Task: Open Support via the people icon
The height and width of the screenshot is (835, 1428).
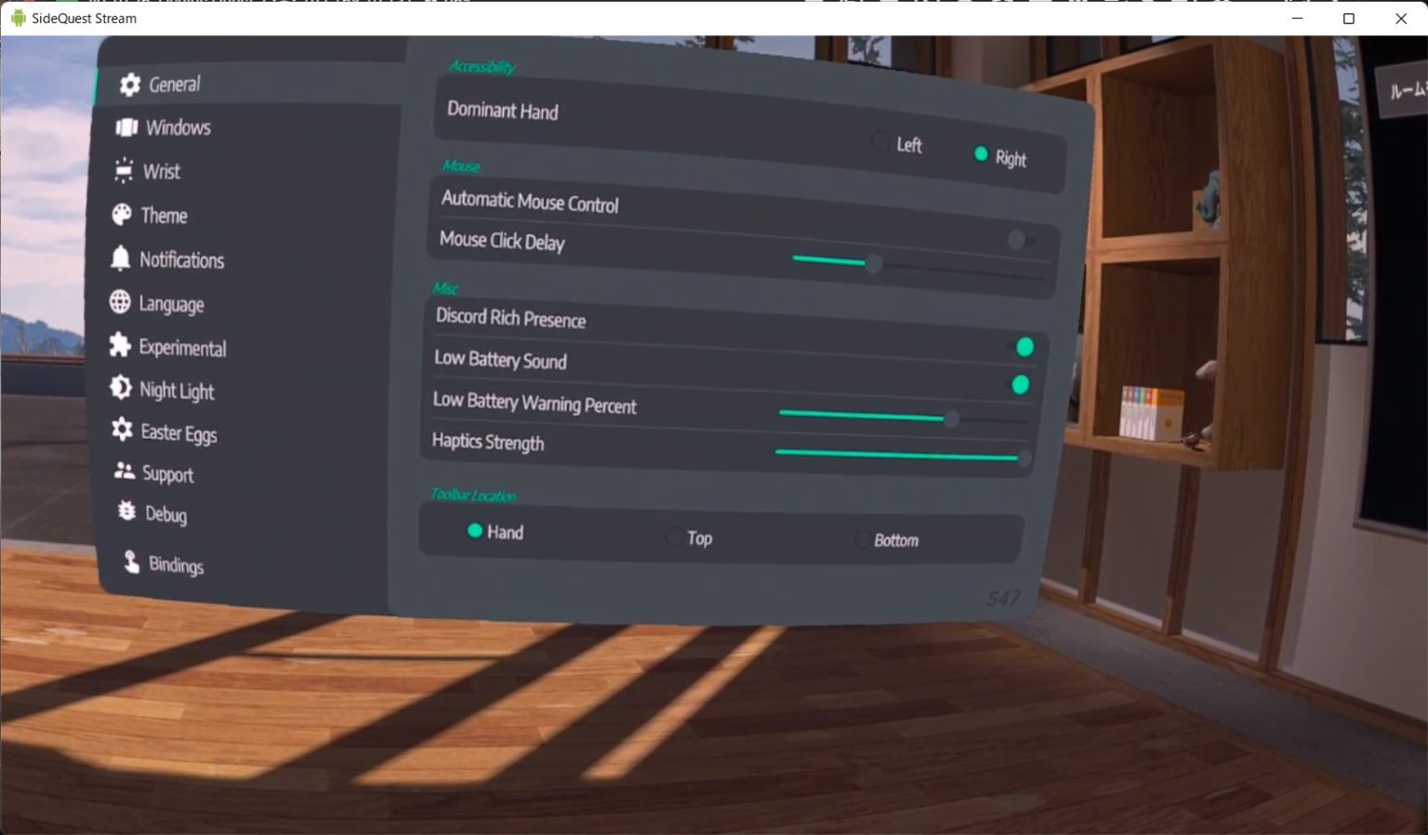Action: (125, 472)
